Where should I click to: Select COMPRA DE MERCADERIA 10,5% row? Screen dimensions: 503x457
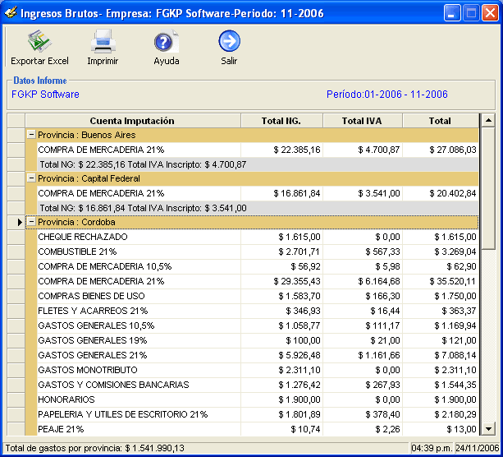point(258,266)
